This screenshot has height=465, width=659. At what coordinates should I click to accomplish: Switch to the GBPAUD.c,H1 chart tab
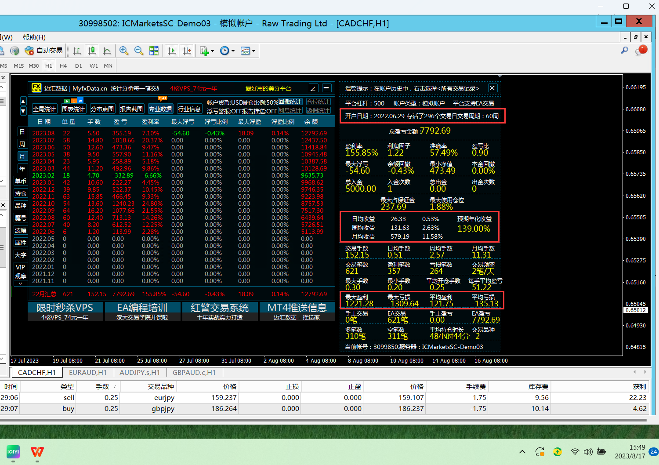point(194,373)
